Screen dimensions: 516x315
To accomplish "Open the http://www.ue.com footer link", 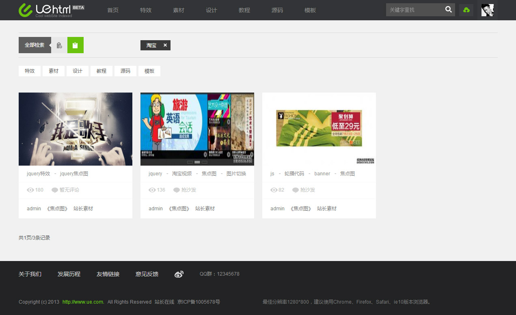I will click(x=83, y=302).
